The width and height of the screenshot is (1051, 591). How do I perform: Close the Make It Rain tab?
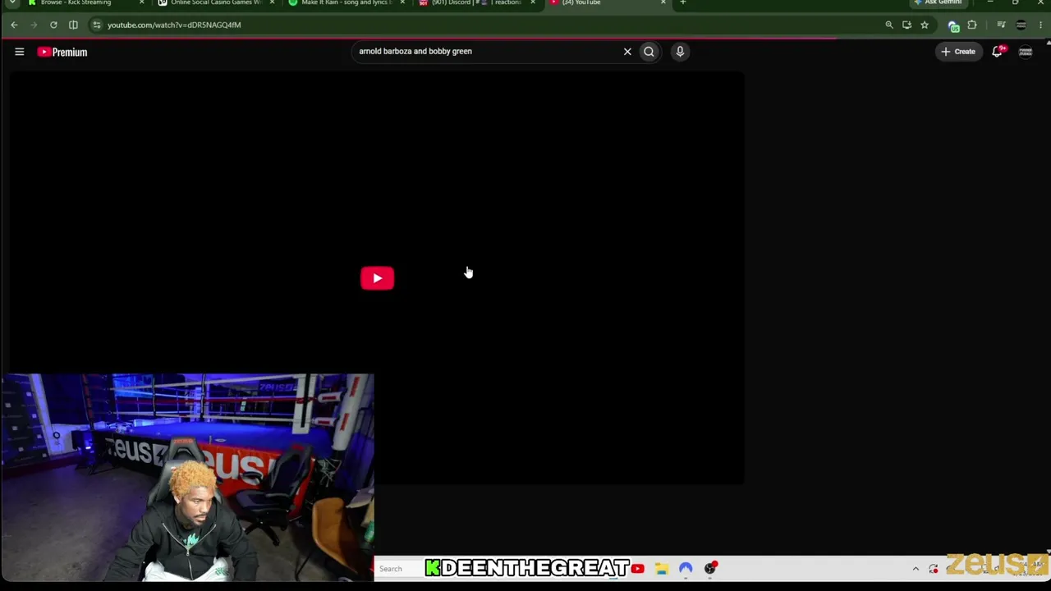(x=402, y=2)
